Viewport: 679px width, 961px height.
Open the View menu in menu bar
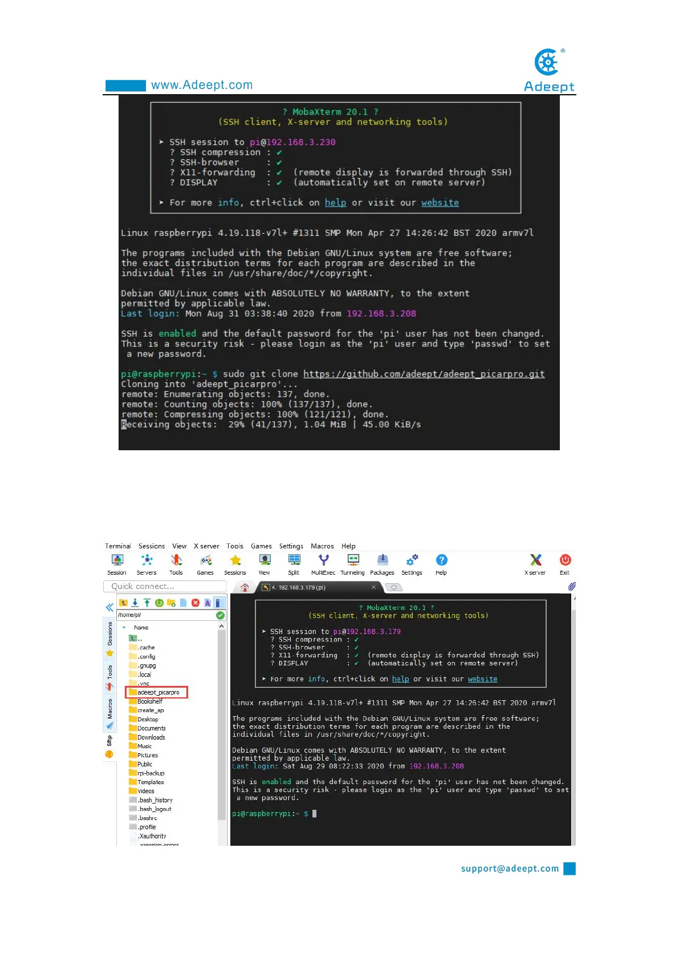[180, 546]
